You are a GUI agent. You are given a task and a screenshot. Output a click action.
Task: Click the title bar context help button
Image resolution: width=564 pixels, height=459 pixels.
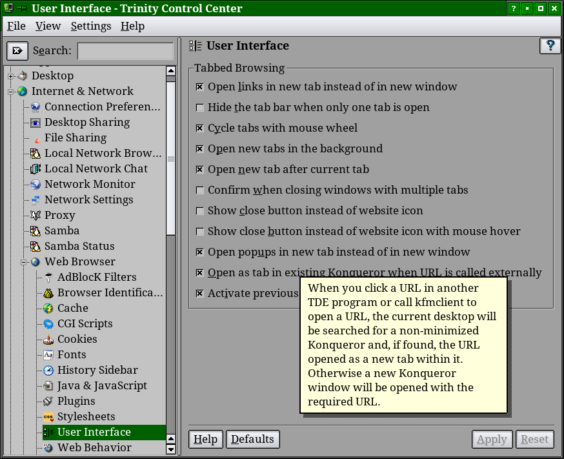pos(513,8)
